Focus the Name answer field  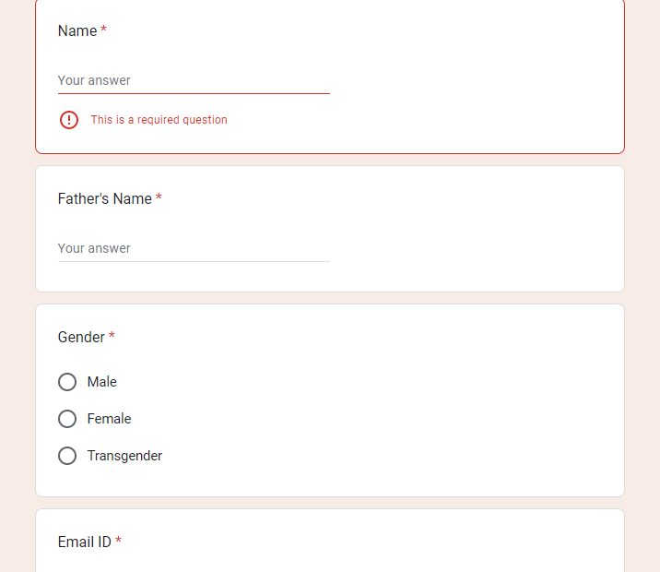pyautogui.click(x=194, y=80)
